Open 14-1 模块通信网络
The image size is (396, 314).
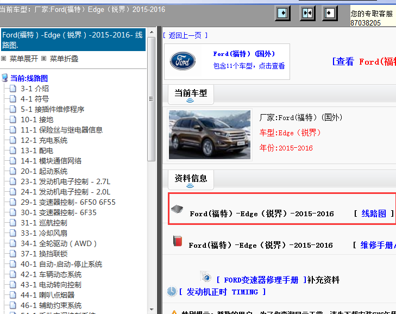(x=51, y=161)
